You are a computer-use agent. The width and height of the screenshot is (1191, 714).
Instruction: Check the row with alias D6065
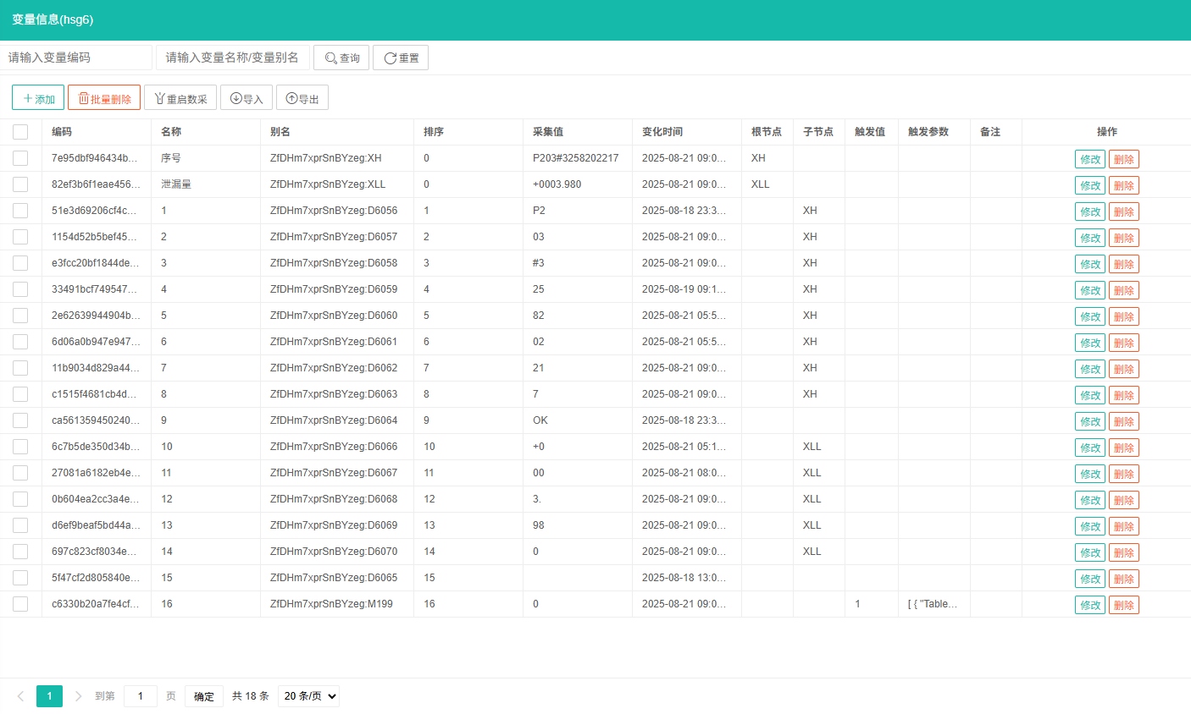coord(20,578)
